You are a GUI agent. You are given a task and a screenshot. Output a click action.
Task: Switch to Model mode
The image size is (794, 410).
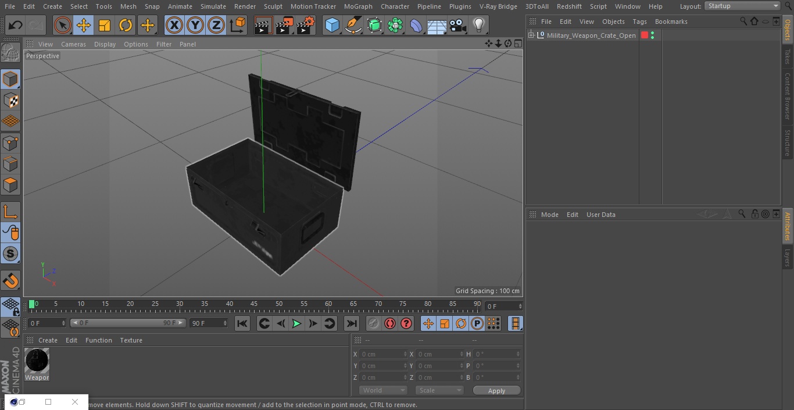(x=10, y=79)
